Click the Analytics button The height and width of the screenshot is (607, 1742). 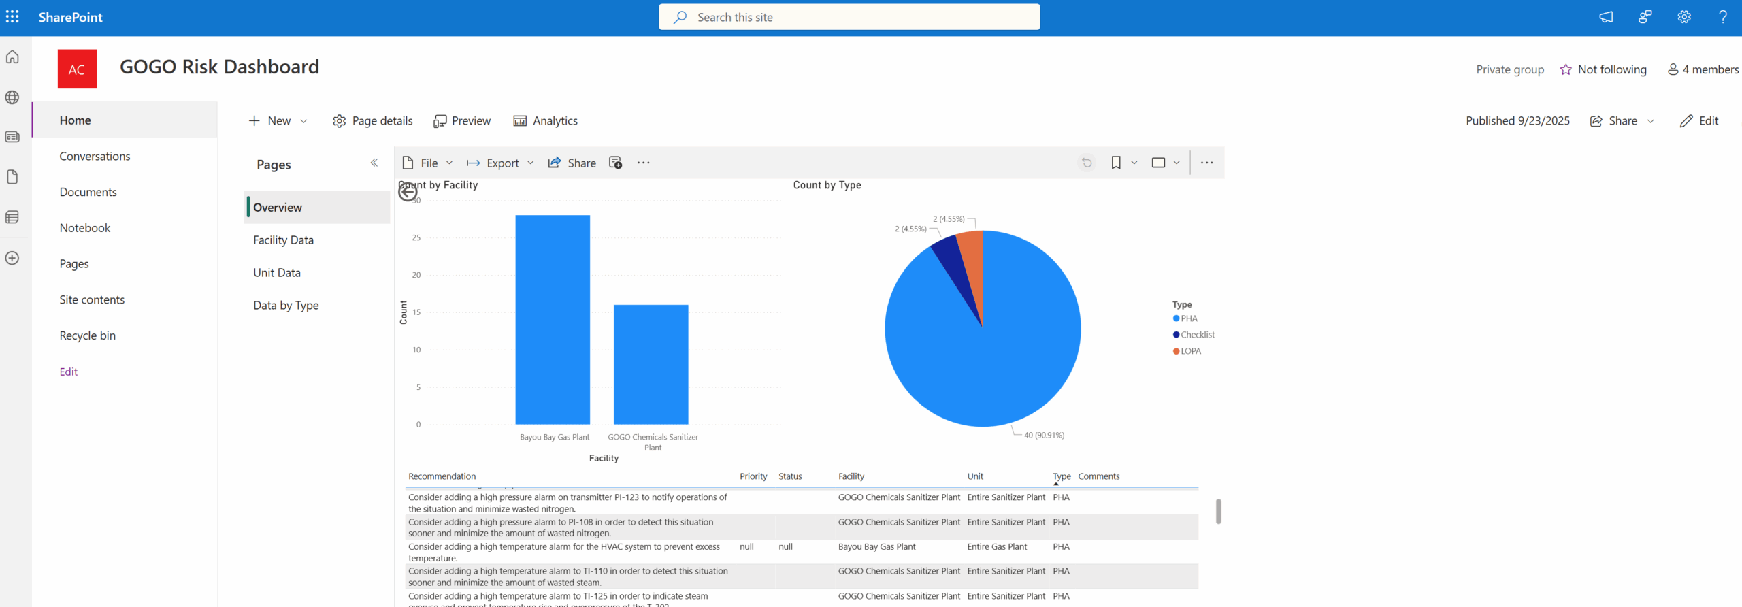pyautogui.click(x=546, y=120)
